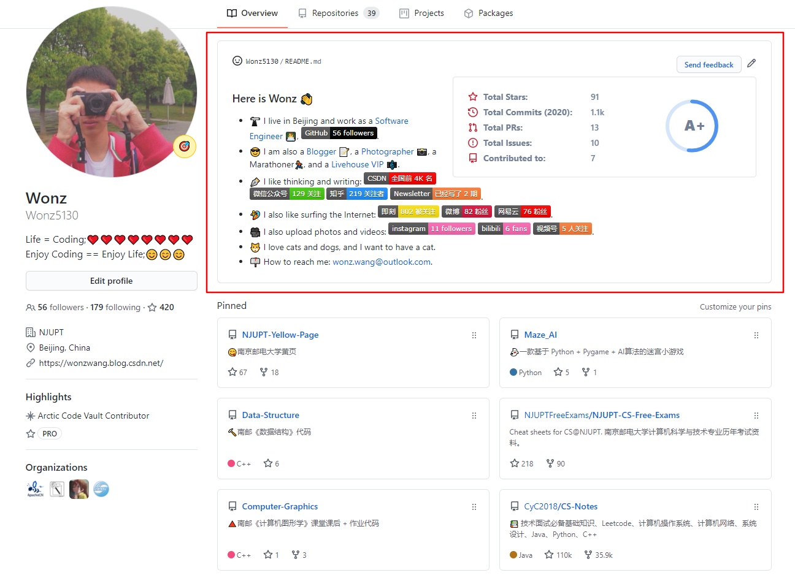Click the GitHub 56 followers badge
795x578 pixels.
click(x=339, y=133)
